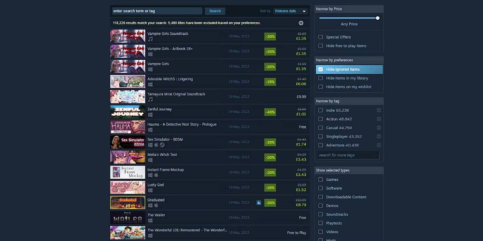This screenshot has width=483, height=241.
Task: Click music note icon under Vampire Girls Soundtrack
Action: (x=150, y=39)
